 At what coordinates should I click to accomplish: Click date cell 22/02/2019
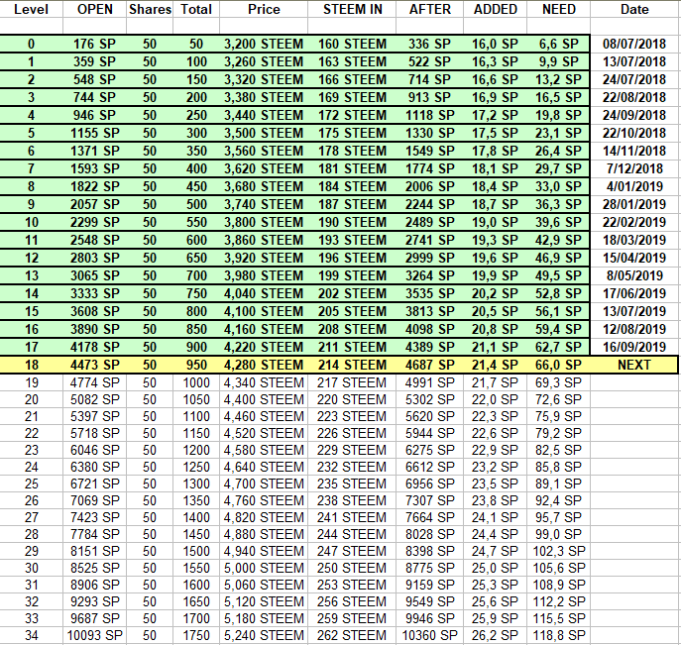click(634, 222)
